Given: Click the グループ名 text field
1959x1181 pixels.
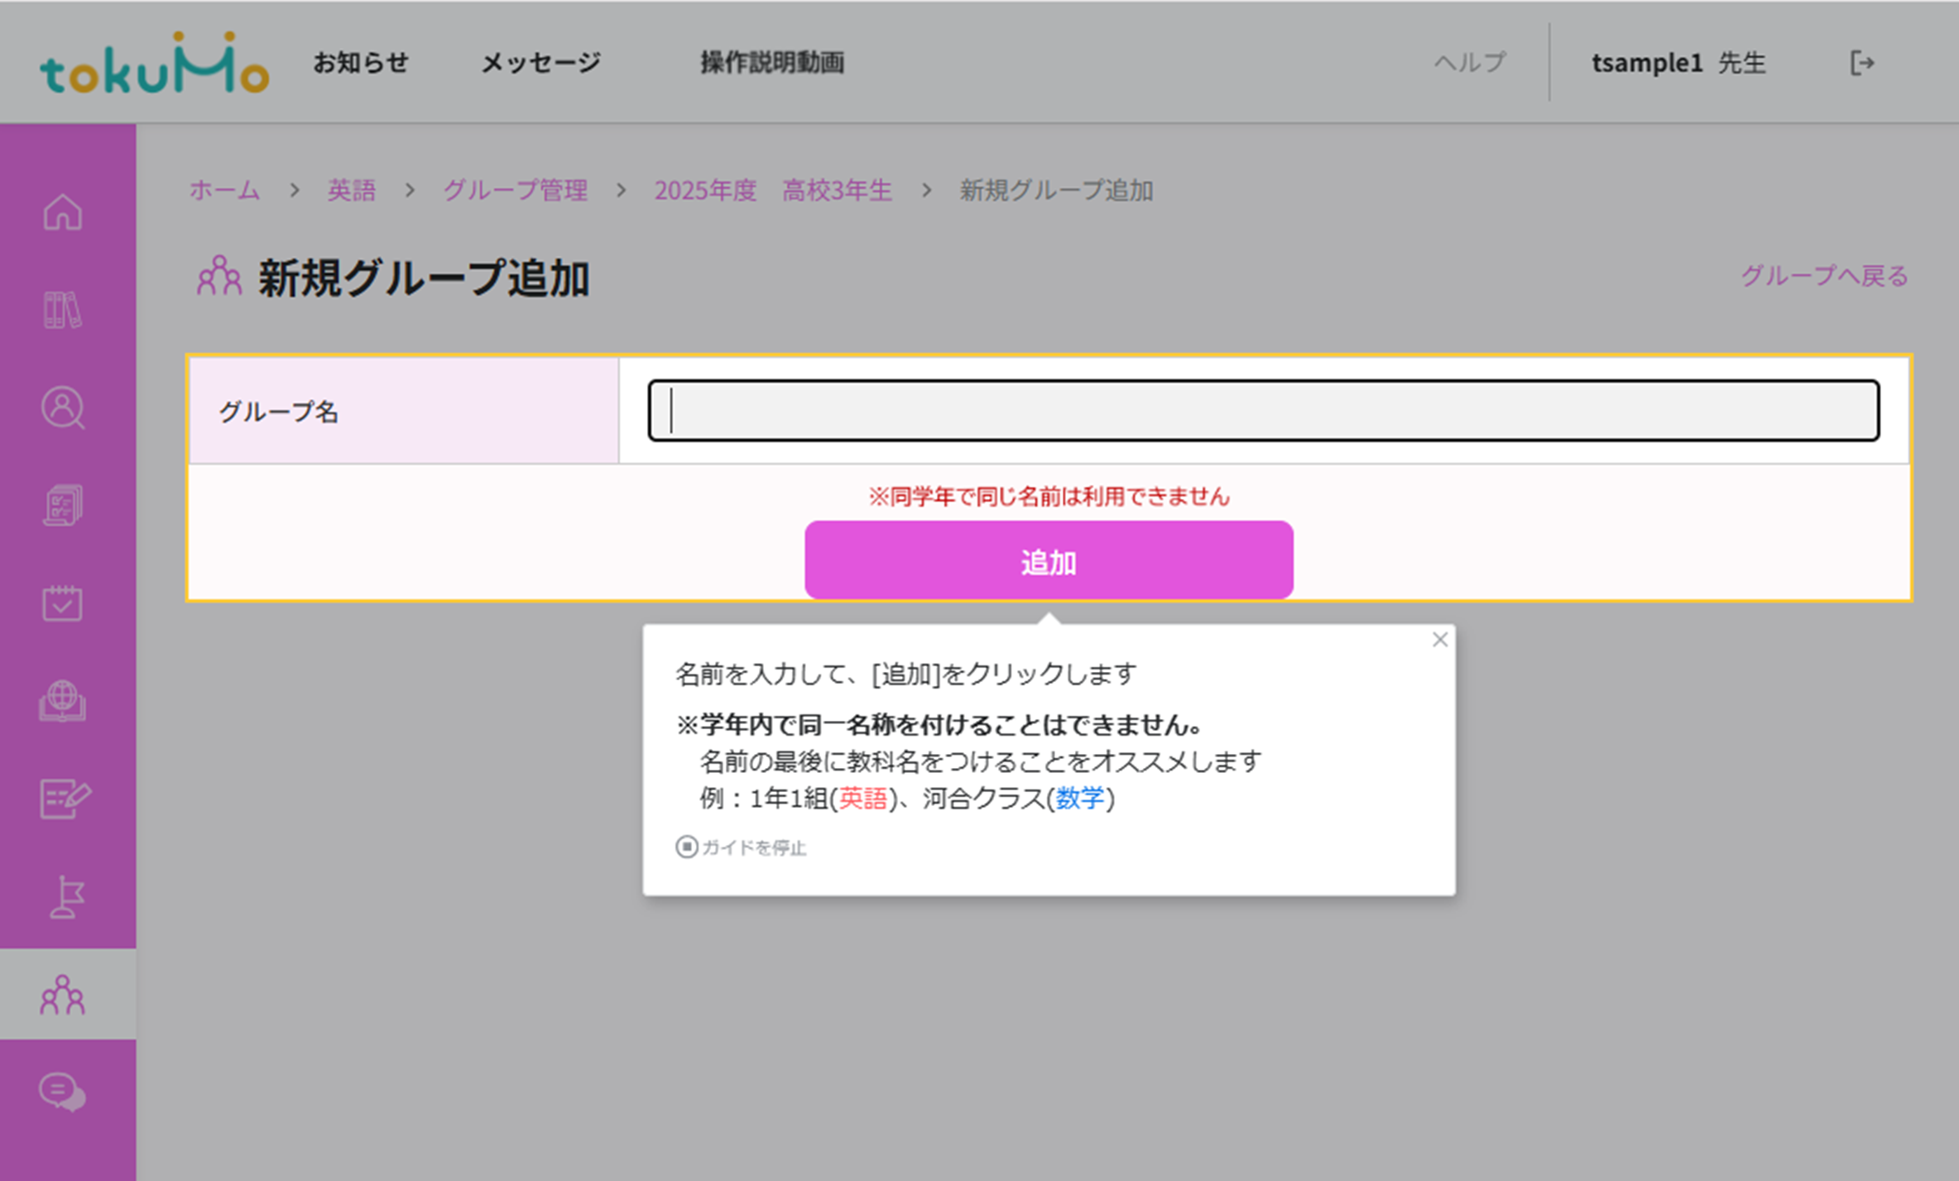Looking at the screenshot, I should click(1264, 410).
